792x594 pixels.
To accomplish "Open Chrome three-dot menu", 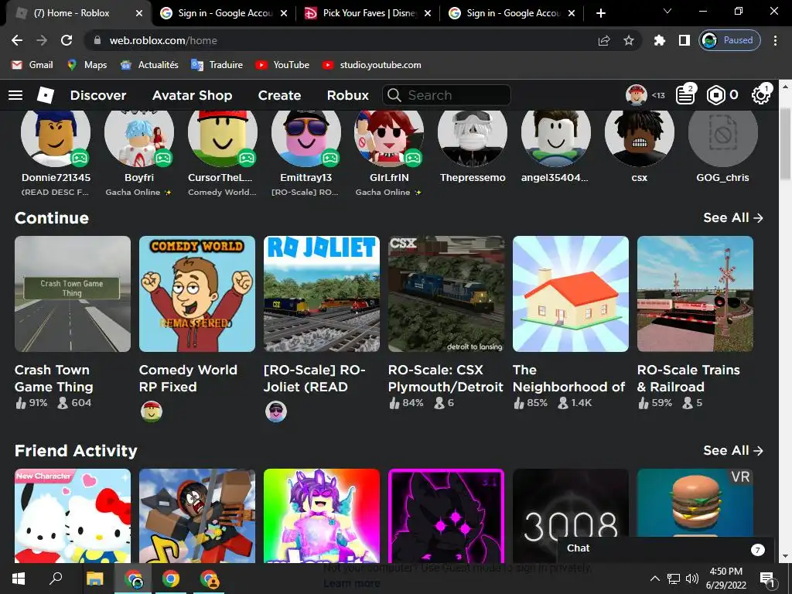I will (x=775, y=40).
